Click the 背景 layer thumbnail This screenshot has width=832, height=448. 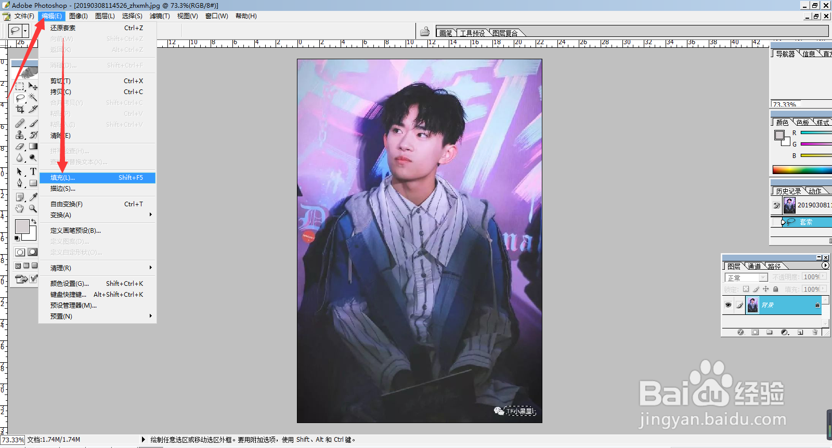pyautogui.click(x=752, y=305)
